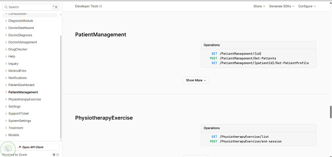
Task: Open the Share dropdown
Action: [x=259, y=6]
